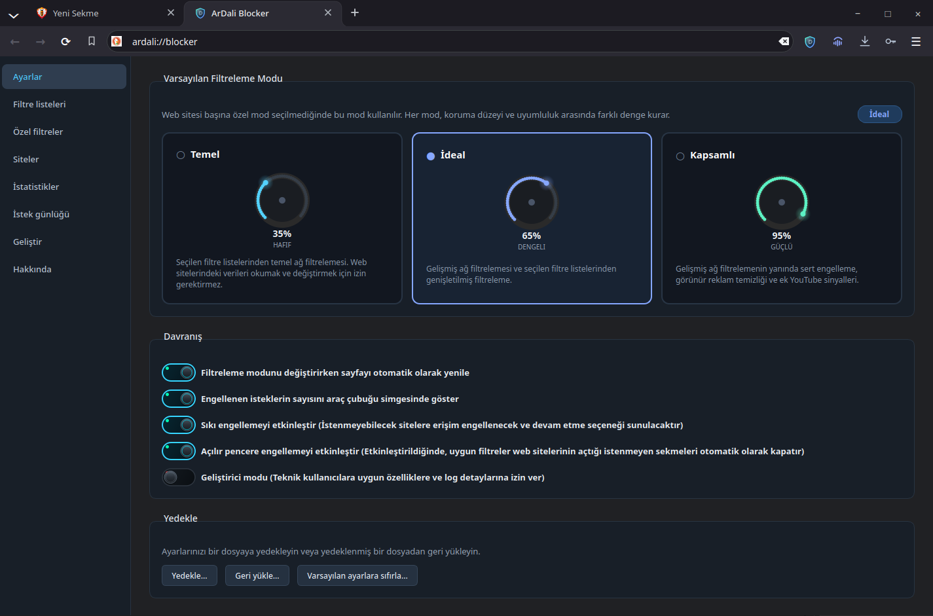Open İstek günlüğü in the sidebar
Image resolution: width=933 pixels, height=616 pixels.
[64, 214]
